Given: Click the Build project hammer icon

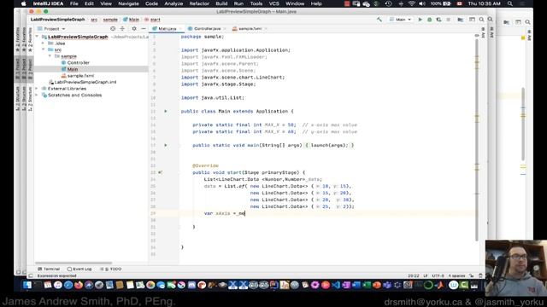Looking at the screenshot, I should (379, 20).
